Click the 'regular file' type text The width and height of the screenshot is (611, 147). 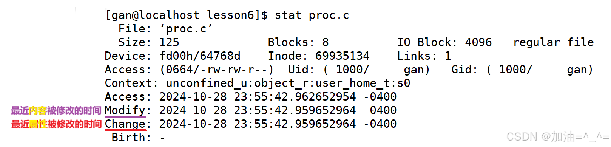pyautogui.click(x=553, y=43)
